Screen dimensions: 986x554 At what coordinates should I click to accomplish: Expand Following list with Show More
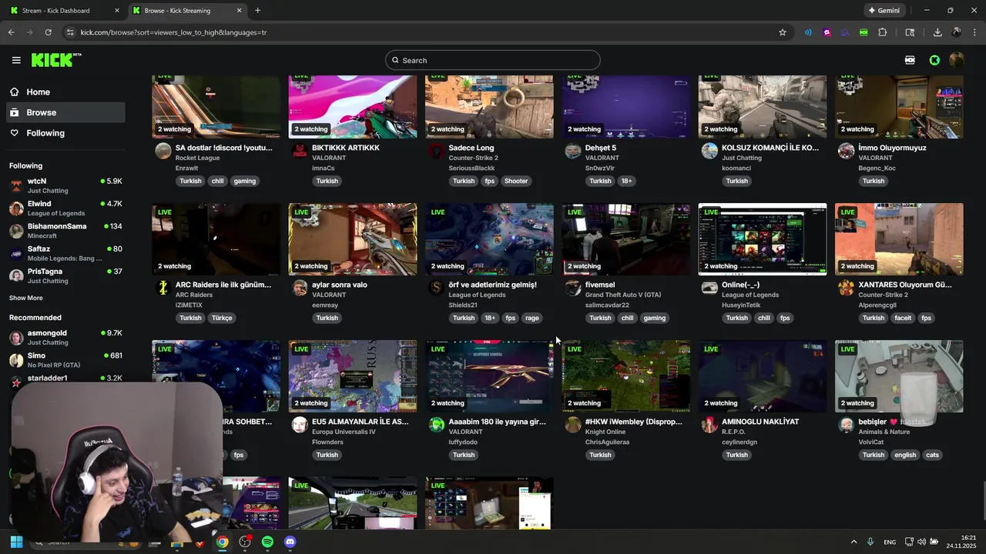click(x=26, y=298)
